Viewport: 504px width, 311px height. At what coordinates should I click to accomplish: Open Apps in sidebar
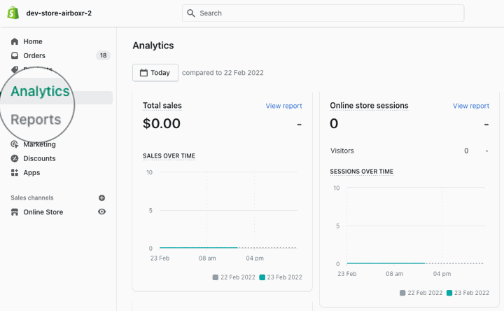tap(31, 173)
